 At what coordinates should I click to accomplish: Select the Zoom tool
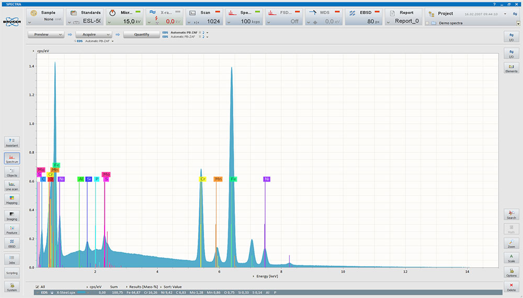click(x=511, y=244)
